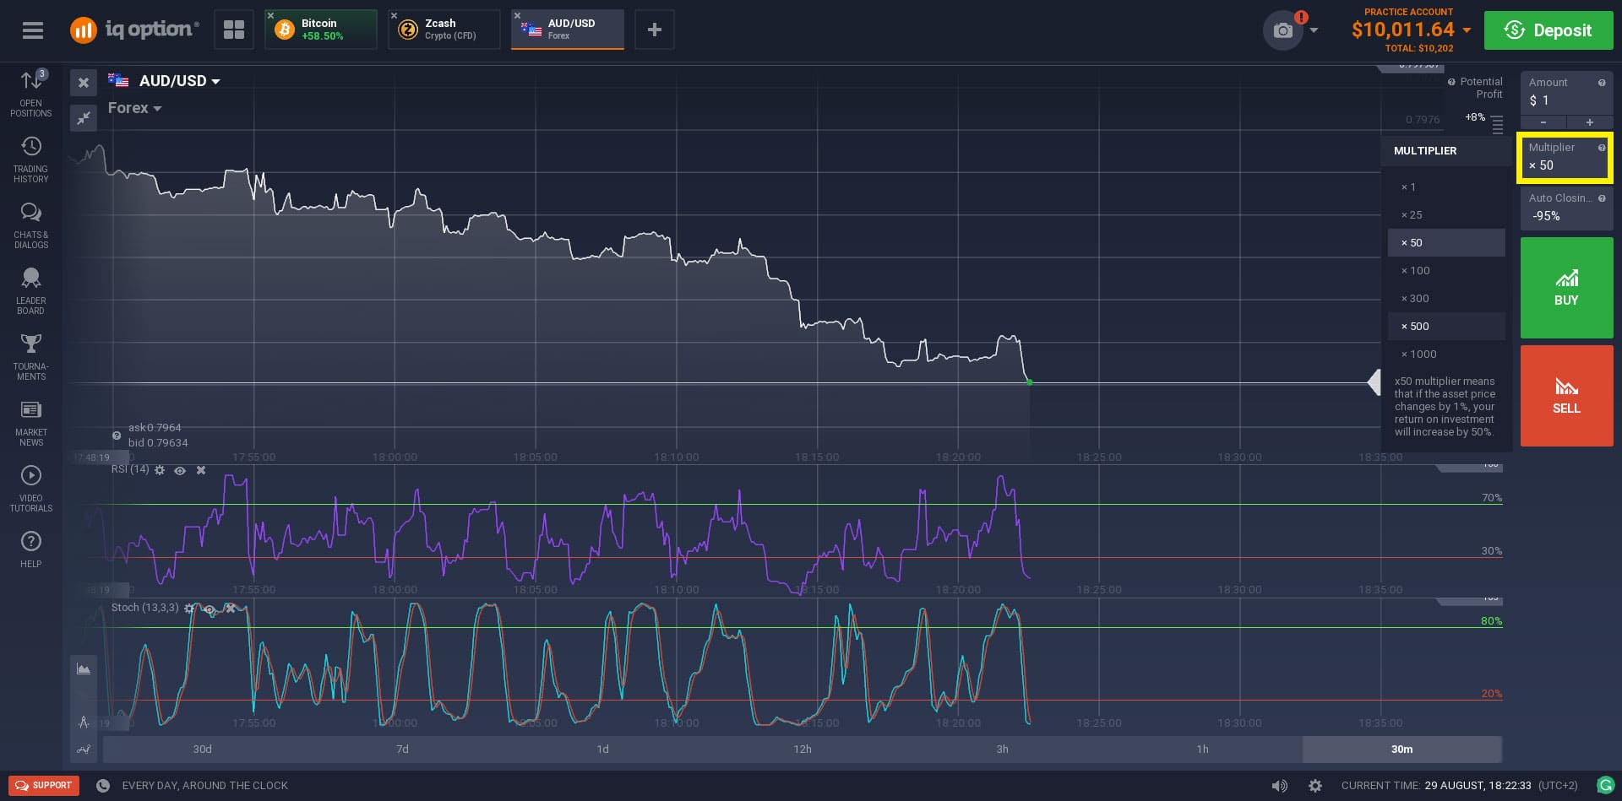The width and height of the screenshot is (1622, 801).
Task: Open Market News
Action: click(31, 424)
